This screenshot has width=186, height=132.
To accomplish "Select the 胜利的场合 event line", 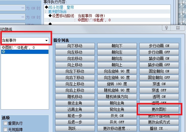I will coord(107,12).
